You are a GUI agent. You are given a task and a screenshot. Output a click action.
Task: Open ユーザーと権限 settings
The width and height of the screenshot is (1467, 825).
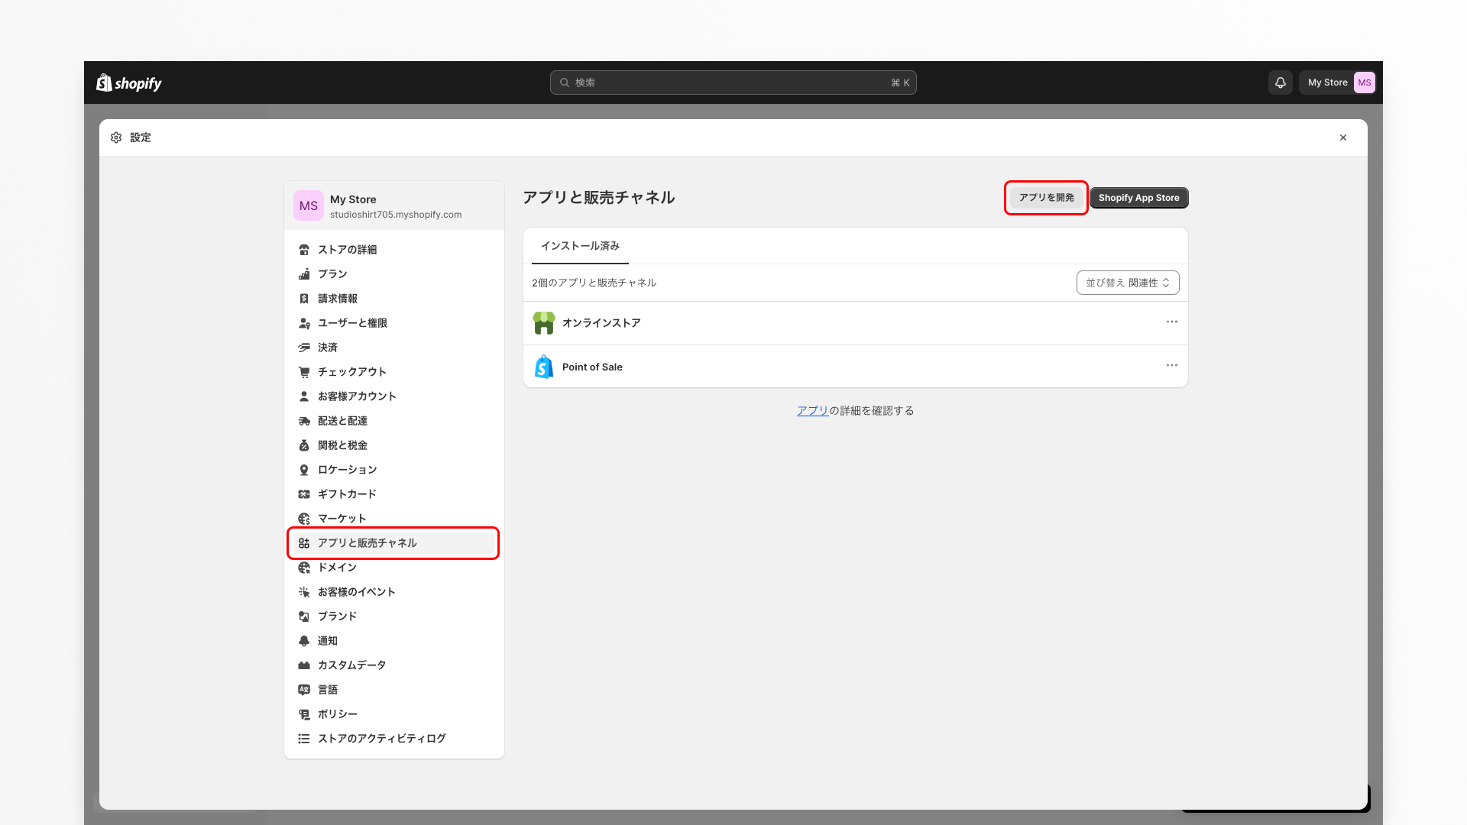coord(394,323)
